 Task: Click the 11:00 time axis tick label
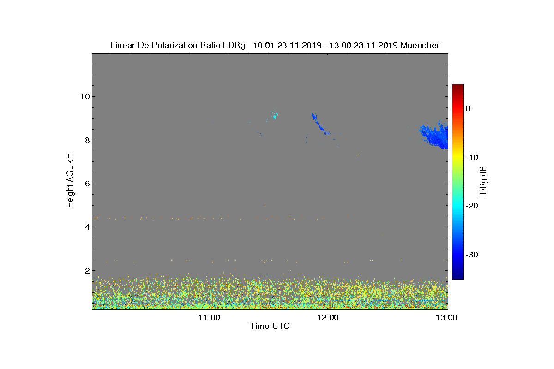pyautogui.click(x=209, y=317)
